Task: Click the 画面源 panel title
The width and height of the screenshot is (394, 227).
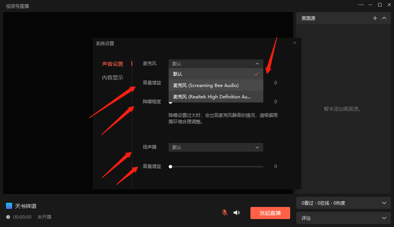Action: pos(308,18)
